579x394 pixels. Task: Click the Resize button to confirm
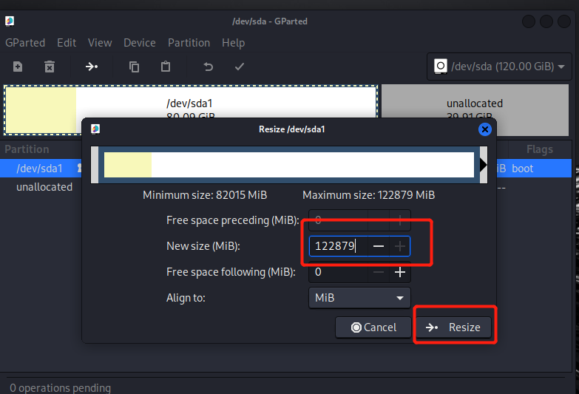click(x=454, y=327)
